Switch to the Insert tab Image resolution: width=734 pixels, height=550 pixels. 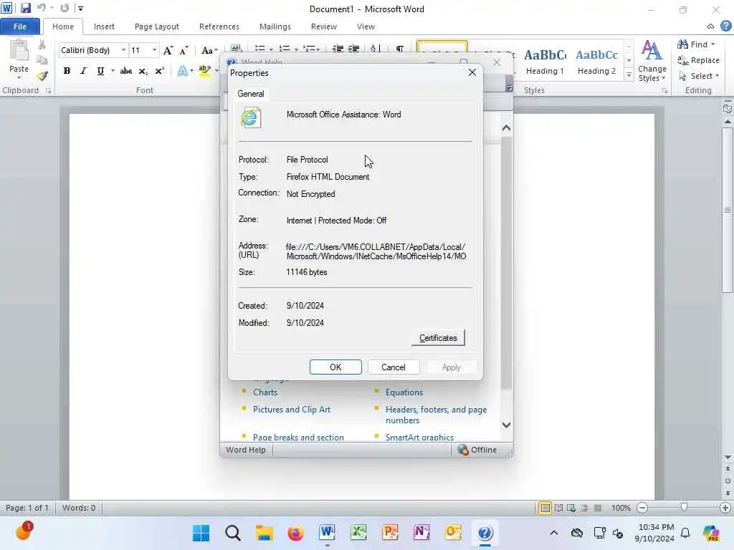(x=104, y=26)
